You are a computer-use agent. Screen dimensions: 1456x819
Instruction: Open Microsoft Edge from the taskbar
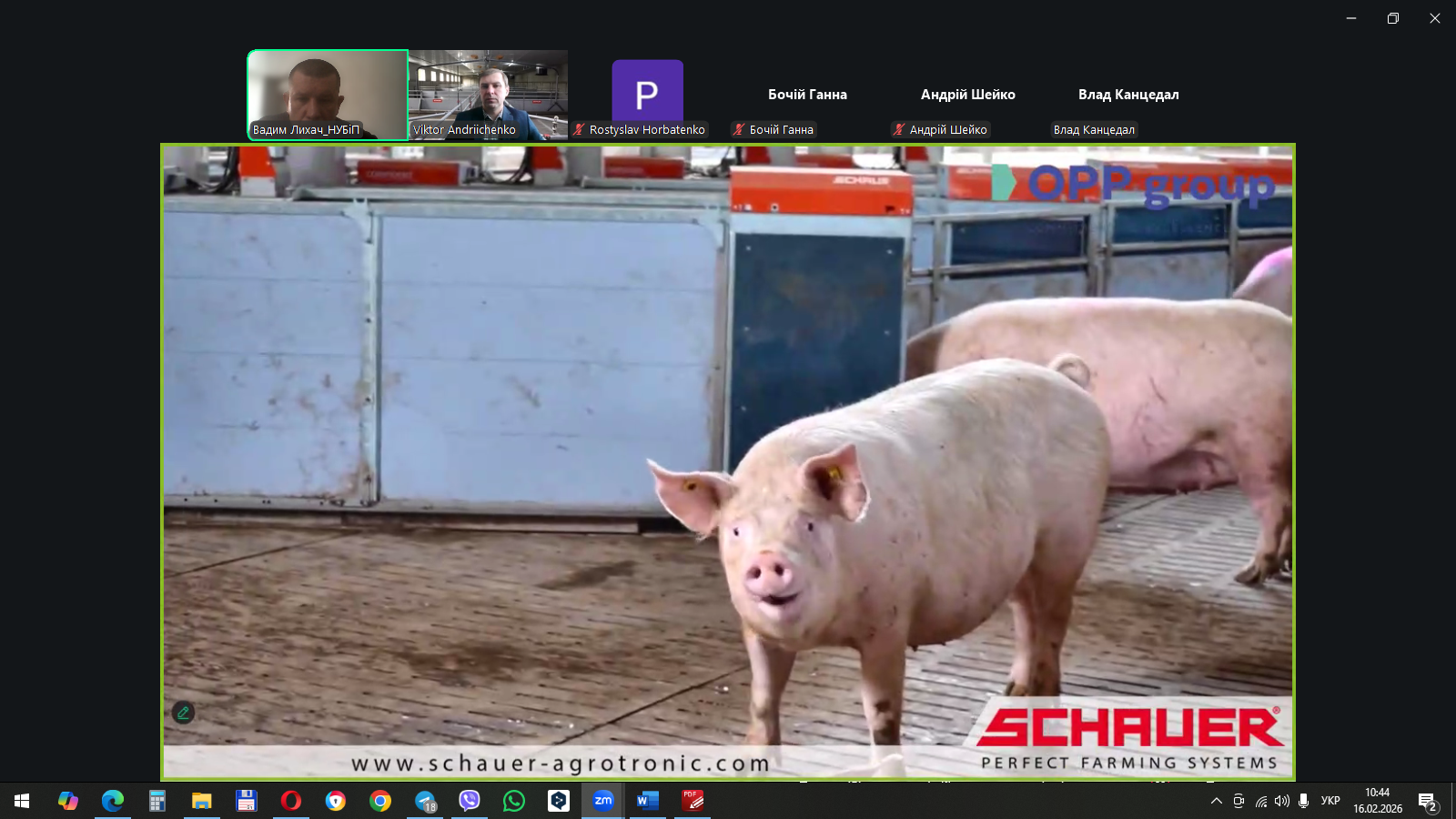[x=112, y=801]
